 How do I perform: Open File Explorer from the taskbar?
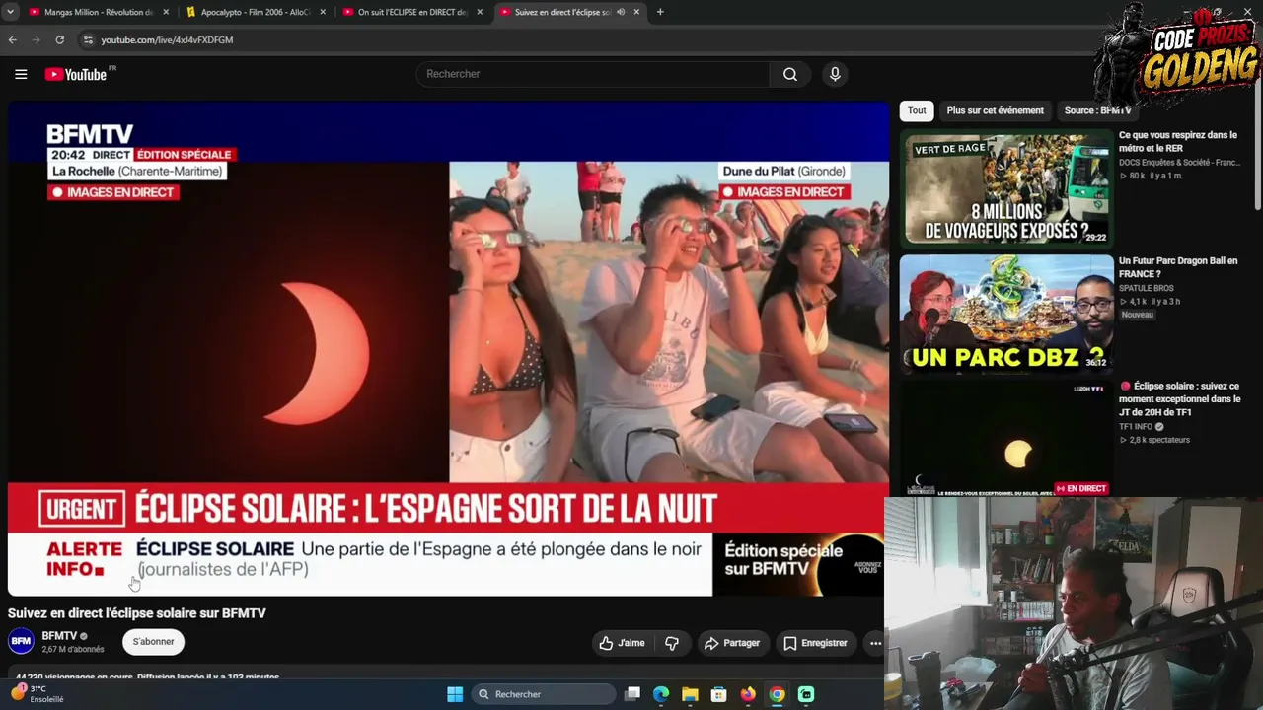(x=690, y=694)
